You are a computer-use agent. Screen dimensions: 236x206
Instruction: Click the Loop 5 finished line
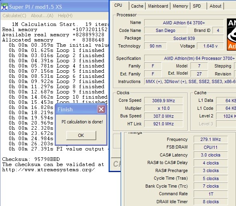pos(56,71)
